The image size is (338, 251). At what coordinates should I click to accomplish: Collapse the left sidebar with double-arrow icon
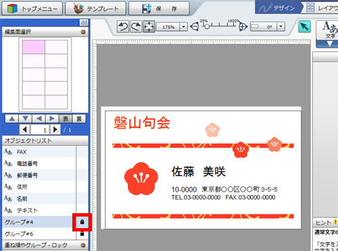(84, 22)
